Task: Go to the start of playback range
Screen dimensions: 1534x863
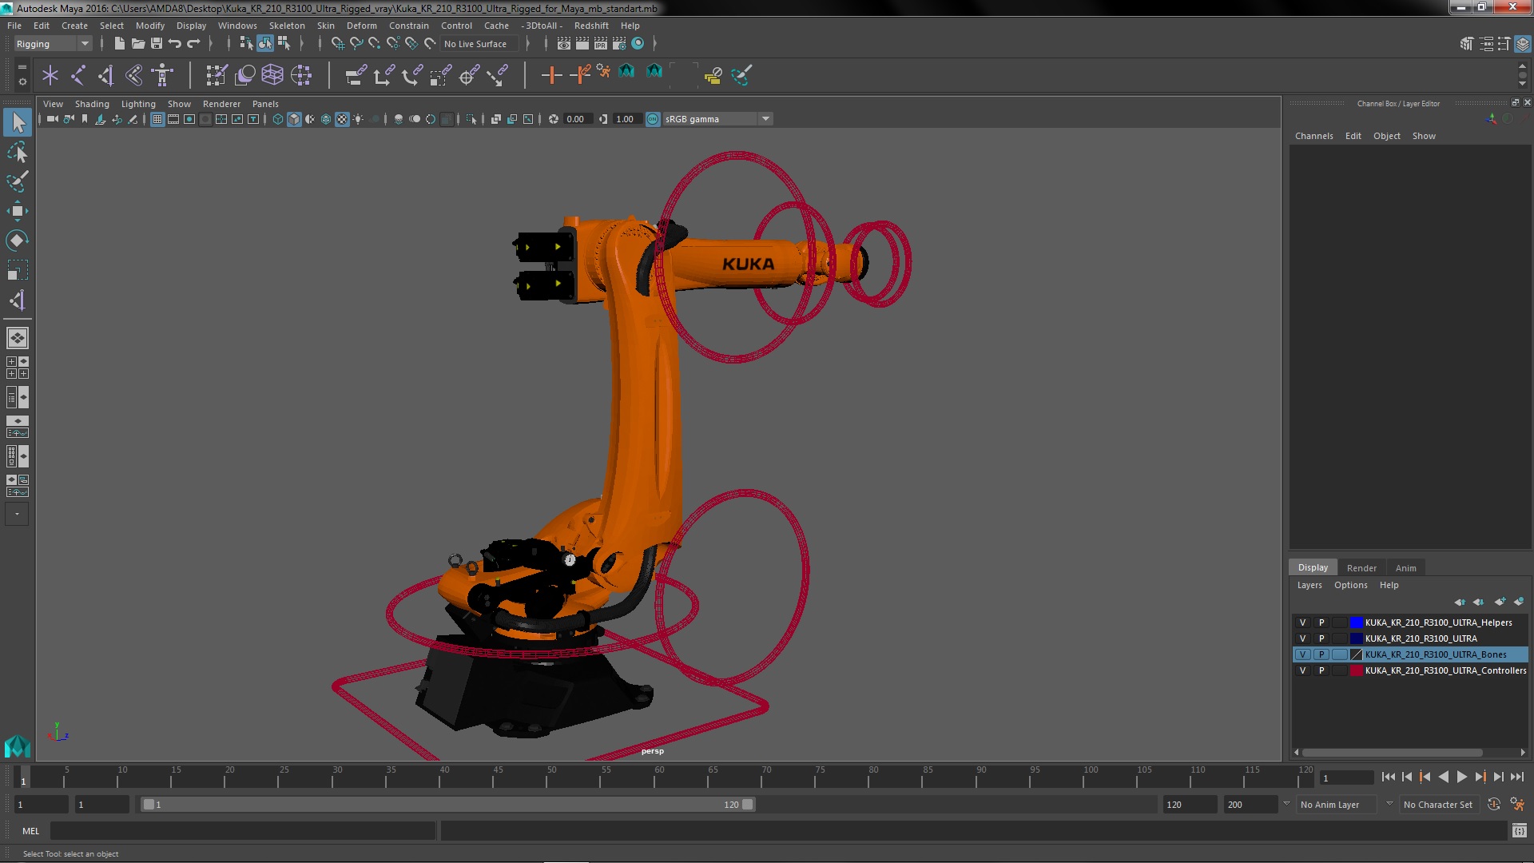Action: tap(1388, 777)
